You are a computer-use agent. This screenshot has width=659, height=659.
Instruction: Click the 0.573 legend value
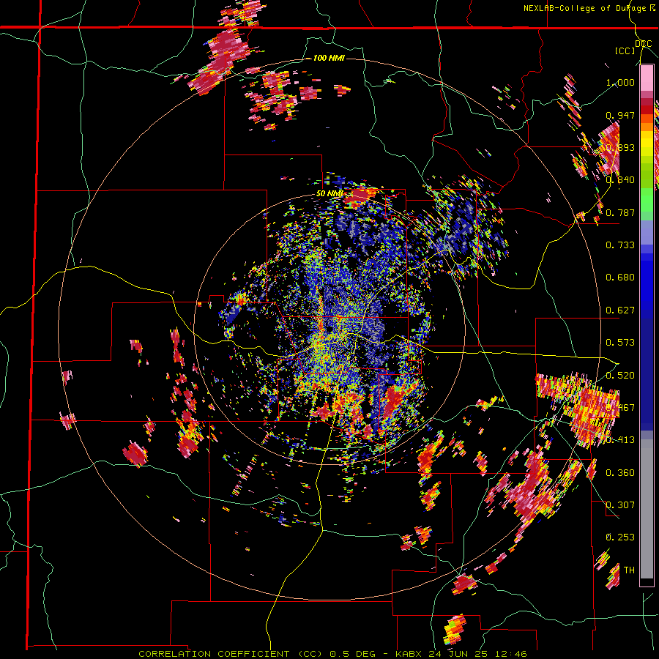coord(620,343)
